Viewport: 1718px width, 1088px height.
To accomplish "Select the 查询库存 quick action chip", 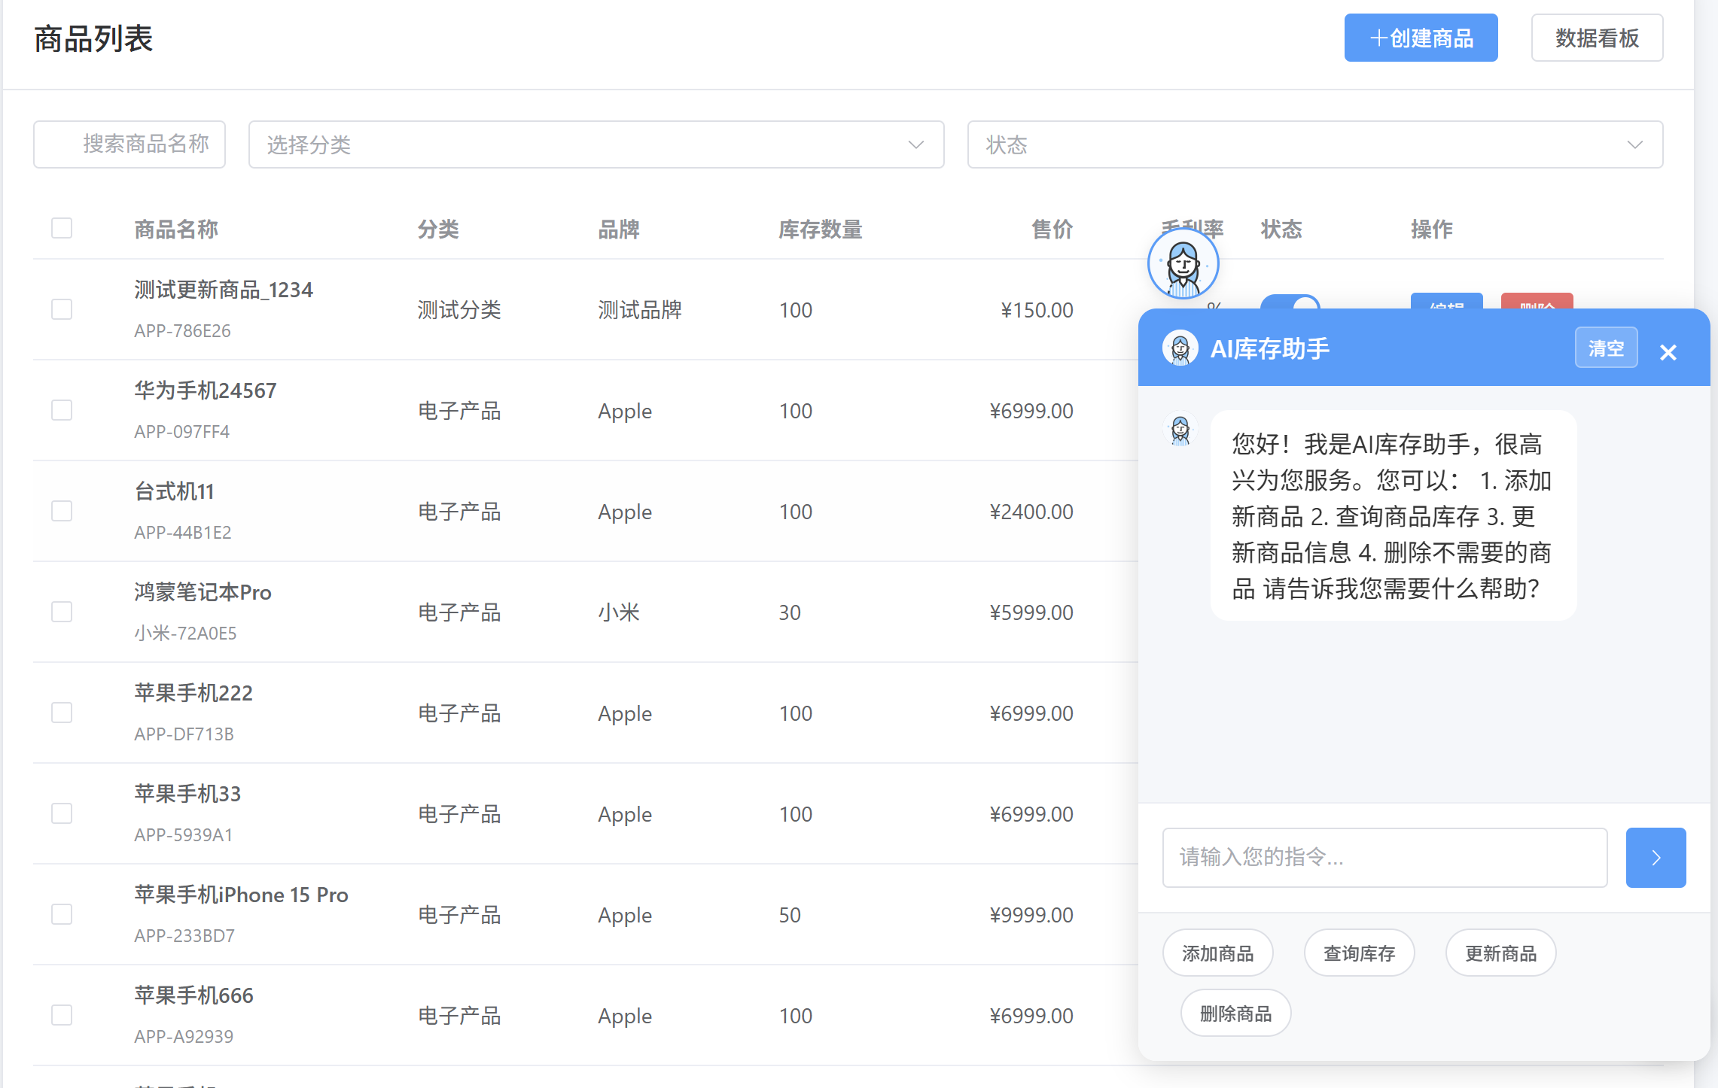I will (1359, 952).
